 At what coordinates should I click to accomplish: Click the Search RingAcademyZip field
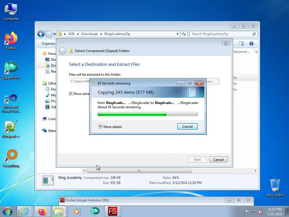coord(221,34)
